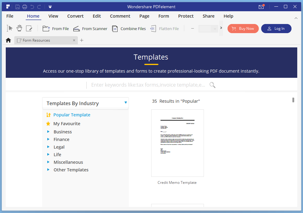This screenshot has height=213, width=303.
Task: Open the Convert menu tab
Action: point(75,16)
